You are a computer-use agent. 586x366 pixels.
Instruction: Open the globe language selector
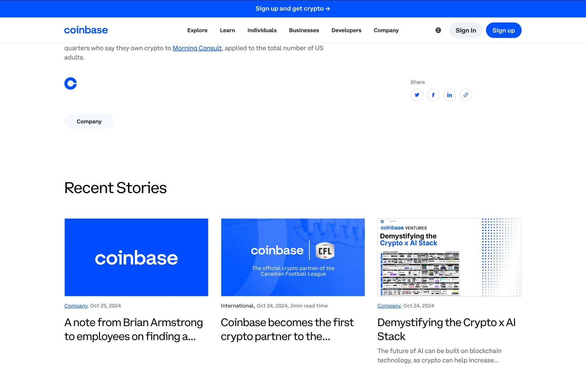click(438, 30)
